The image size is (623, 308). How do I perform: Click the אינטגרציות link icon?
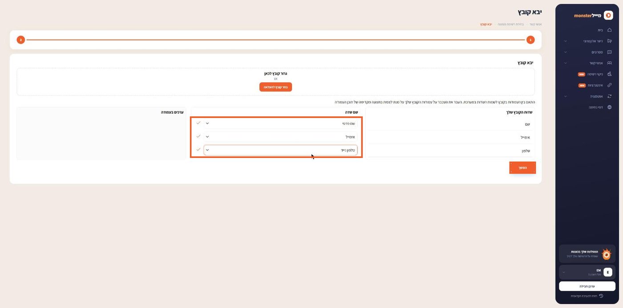(x=609, y=85)
